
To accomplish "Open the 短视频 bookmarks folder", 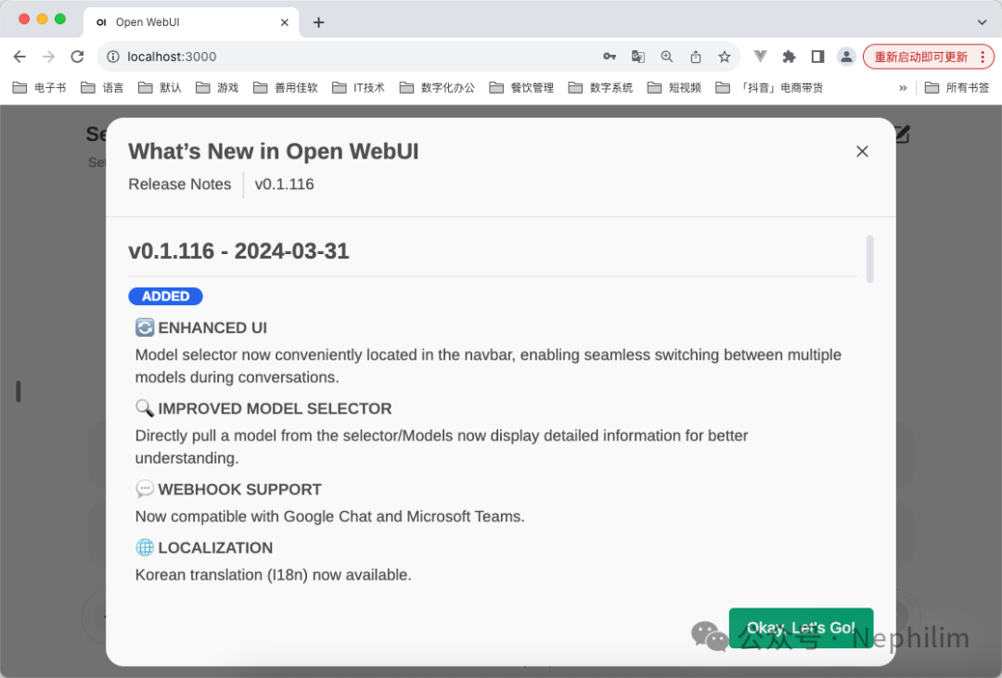I will pos(674,87).
